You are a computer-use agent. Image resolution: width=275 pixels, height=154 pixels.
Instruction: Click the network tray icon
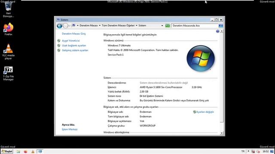253,151
